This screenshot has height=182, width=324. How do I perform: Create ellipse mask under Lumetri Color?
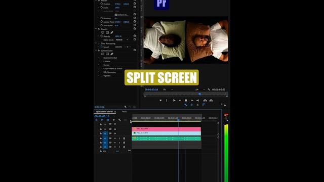[x=103, y=54]
